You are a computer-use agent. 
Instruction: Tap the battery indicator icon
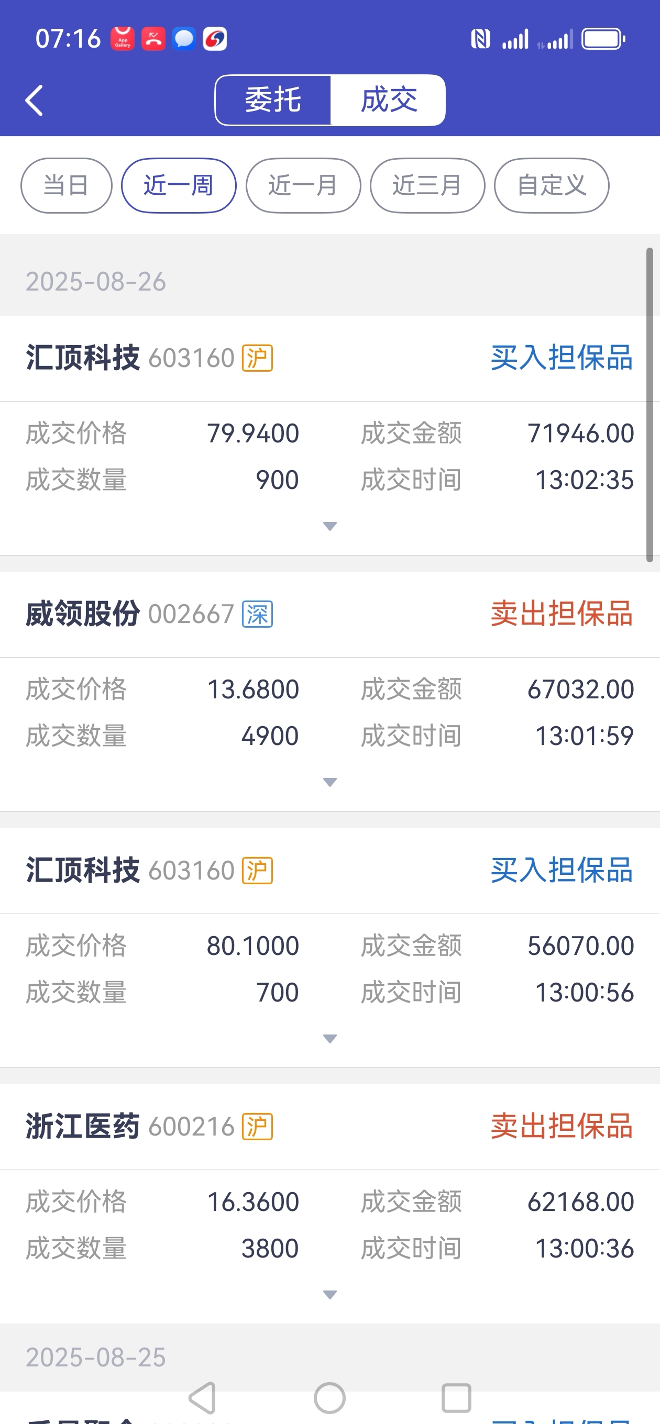click(603, 39)
